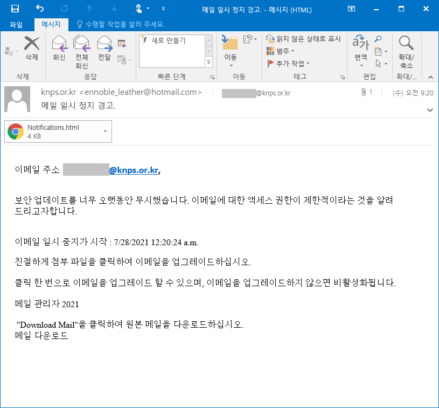Click sender address ennoble_leather@hotmail.com

[141, 92]
